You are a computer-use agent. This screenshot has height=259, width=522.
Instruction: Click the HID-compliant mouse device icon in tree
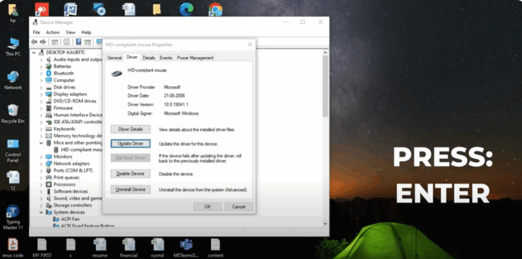pyautogui.click(x=56, y=150)
